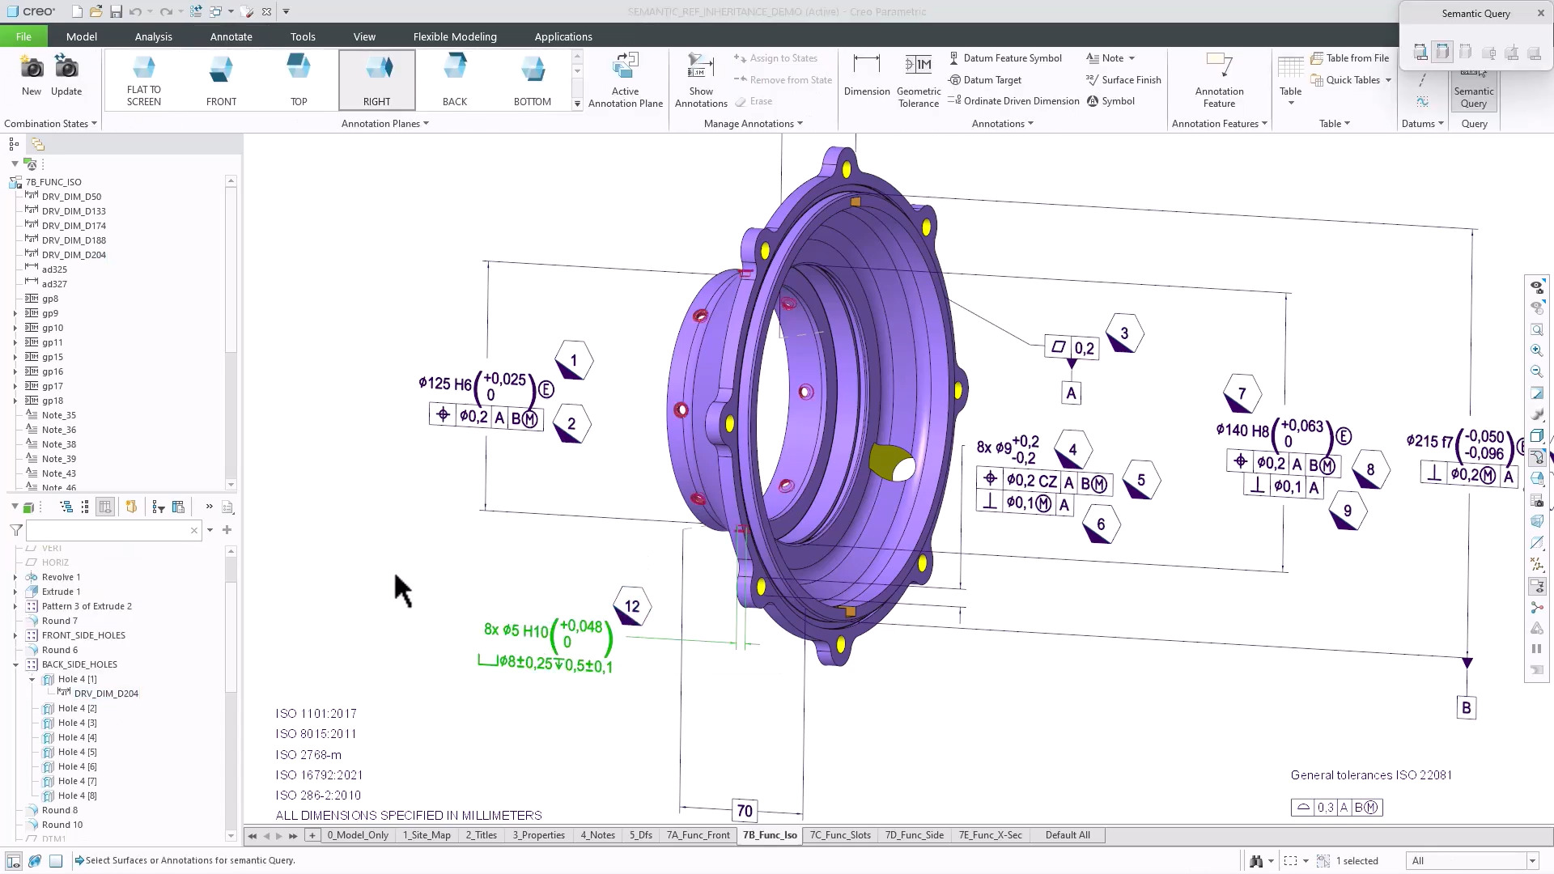
Task: Click the Dimension tool
Action: 867,75
